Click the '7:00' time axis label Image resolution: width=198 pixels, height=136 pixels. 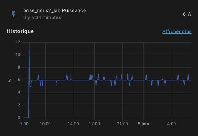tap(24, 124)
